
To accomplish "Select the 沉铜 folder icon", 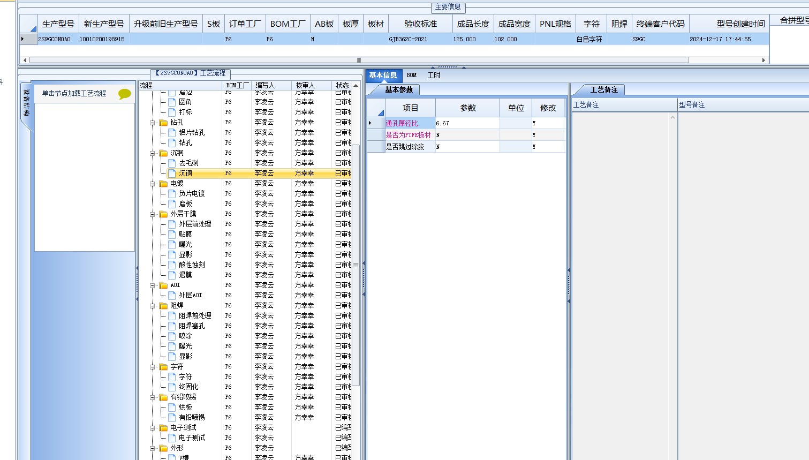I will coord(163,153).
